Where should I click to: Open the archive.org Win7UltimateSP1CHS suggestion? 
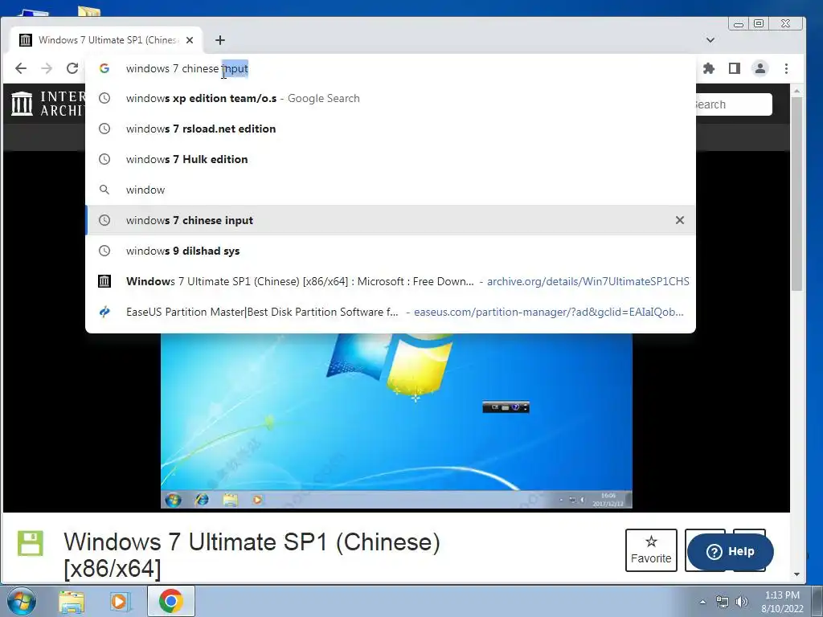391,281
